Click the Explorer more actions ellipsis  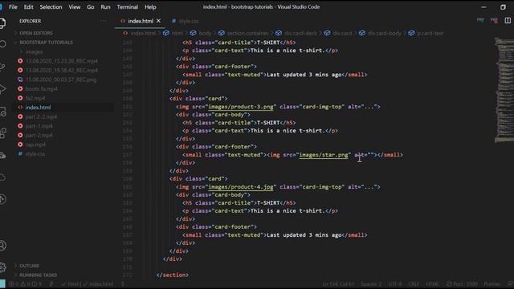point(104,21)
